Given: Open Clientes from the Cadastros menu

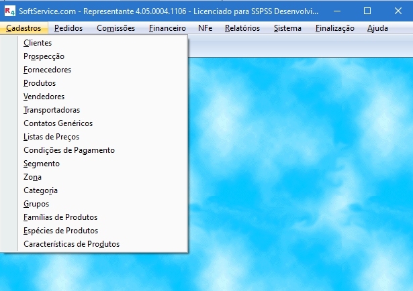Looking at the screenshot, I should [38, 43].
